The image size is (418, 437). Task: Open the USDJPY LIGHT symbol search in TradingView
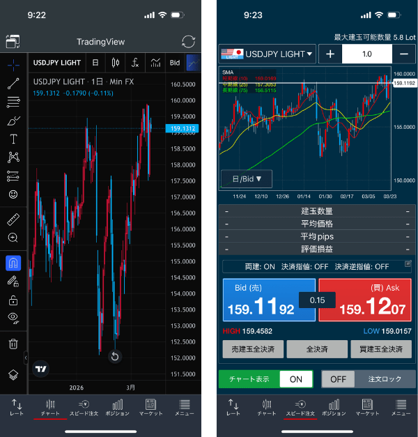57,63
